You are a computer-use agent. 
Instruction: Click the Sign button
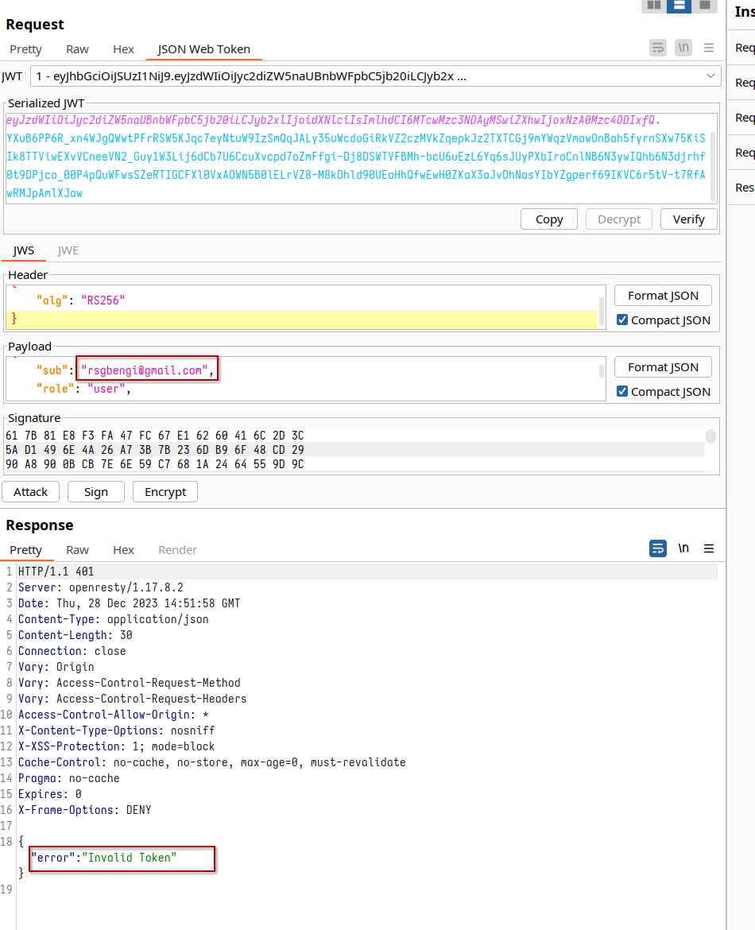tap(96, 492)
